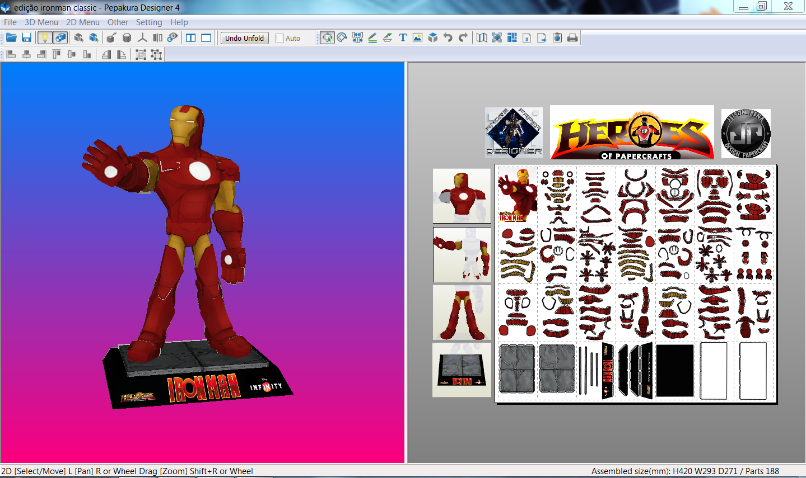The width and height of the screenshot is (806, 478).
Task: Close the Pepakura Designer window
Action: (x=788, y=6)
